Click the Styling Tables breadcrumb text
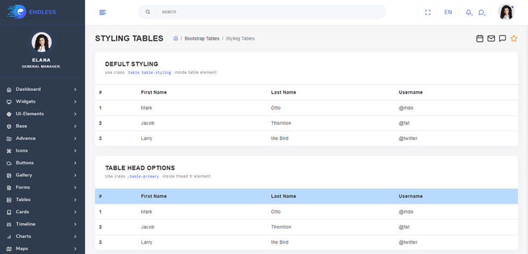This screenshot has width=528, height=254. point(240,39)
